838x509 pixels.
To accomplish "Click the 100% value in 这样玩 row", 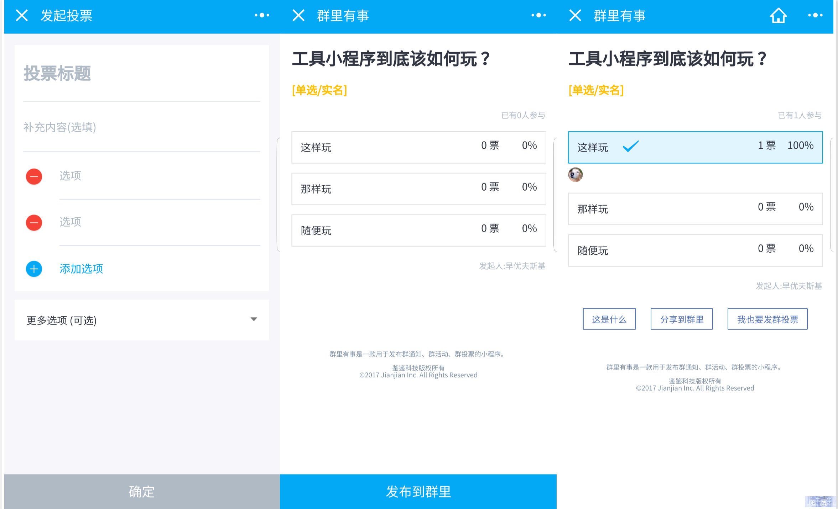I will click(x=800, y=145).
